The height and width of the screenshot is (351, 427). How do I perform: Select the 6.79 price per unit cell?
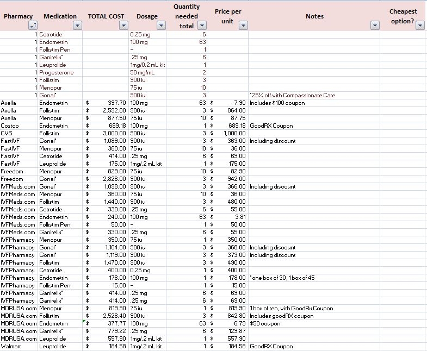[228, 324]
